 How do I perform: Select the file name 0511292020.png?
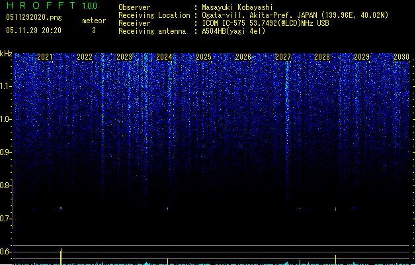(34, 17)
